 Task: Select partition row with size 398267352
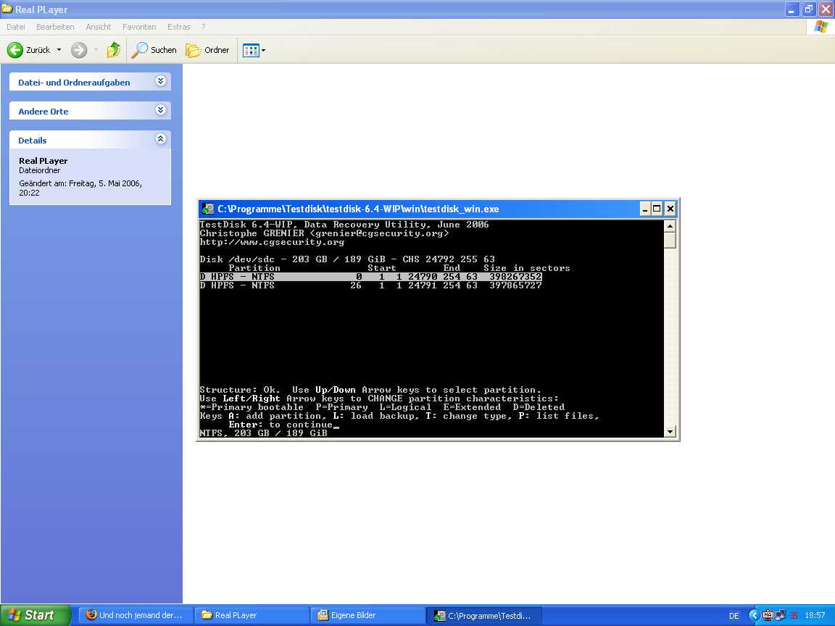pyautogui.click(x=370, y=277)
